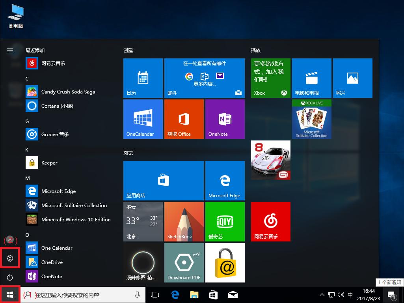Expand the Start menu hamburger button

pyautogui.click(x=10, y=50)
